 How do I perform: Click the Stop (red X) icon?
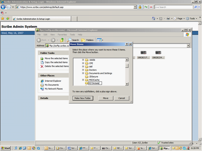(x=151, y=7)
